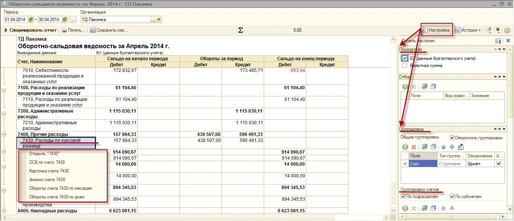Collapse the 7200 Административные расходы group

pyautogui.click(x=4, y=114)
